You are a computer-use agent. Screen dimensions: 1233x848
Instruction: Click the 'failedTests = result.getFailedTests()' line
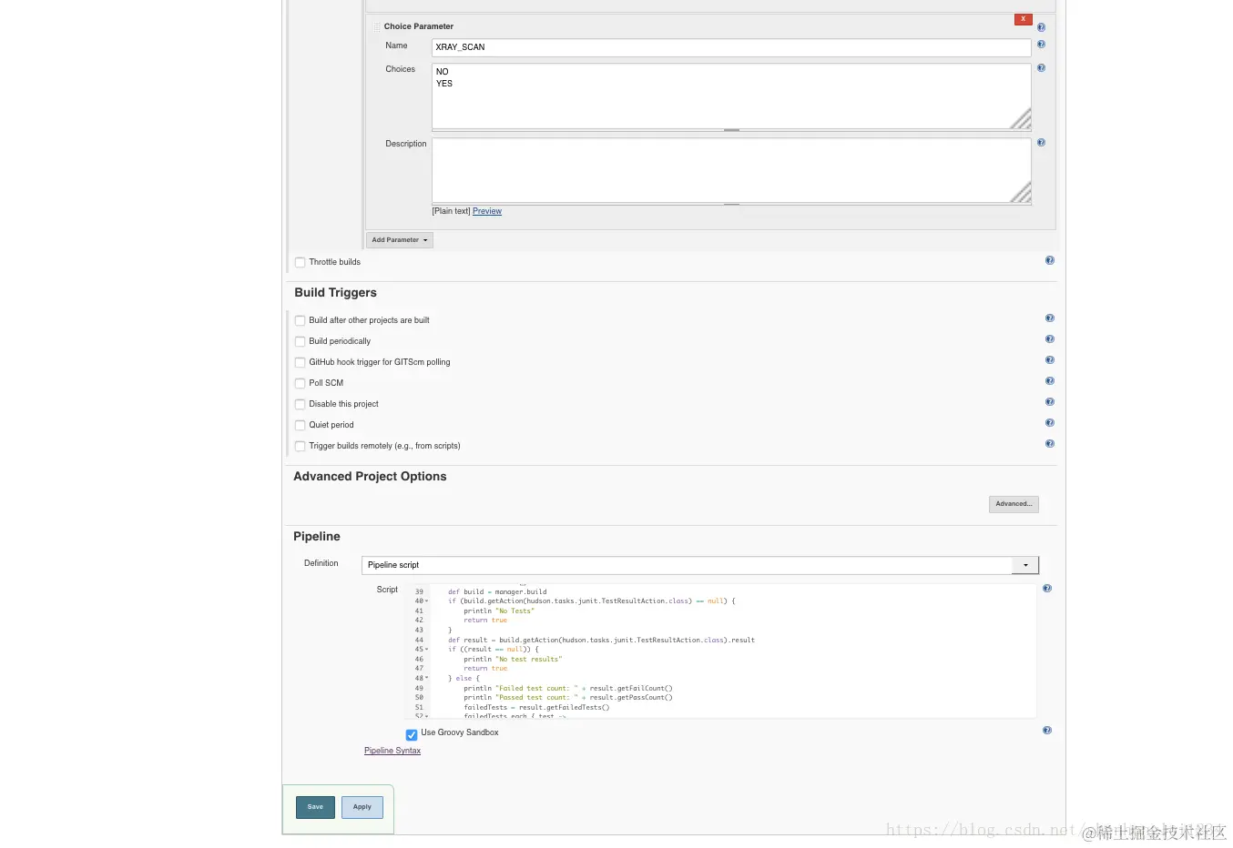tap(536, 708)
